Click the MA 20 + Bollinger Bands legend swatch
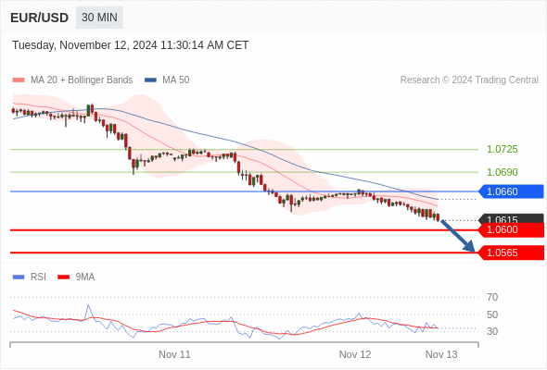The image size is (547, 370). pos(19,80)
